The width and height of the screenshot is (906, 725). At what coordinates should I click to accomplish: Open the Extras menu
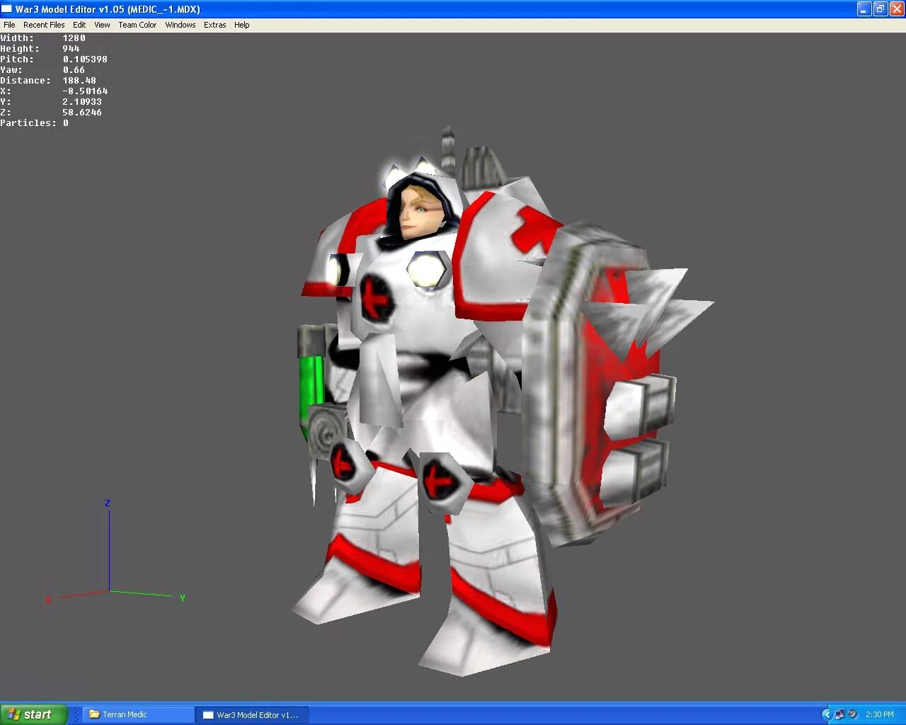coord(215,25)
